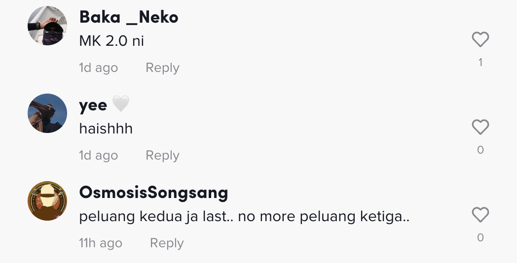Like the "haishhh" comment by yee

coord(480,128)
